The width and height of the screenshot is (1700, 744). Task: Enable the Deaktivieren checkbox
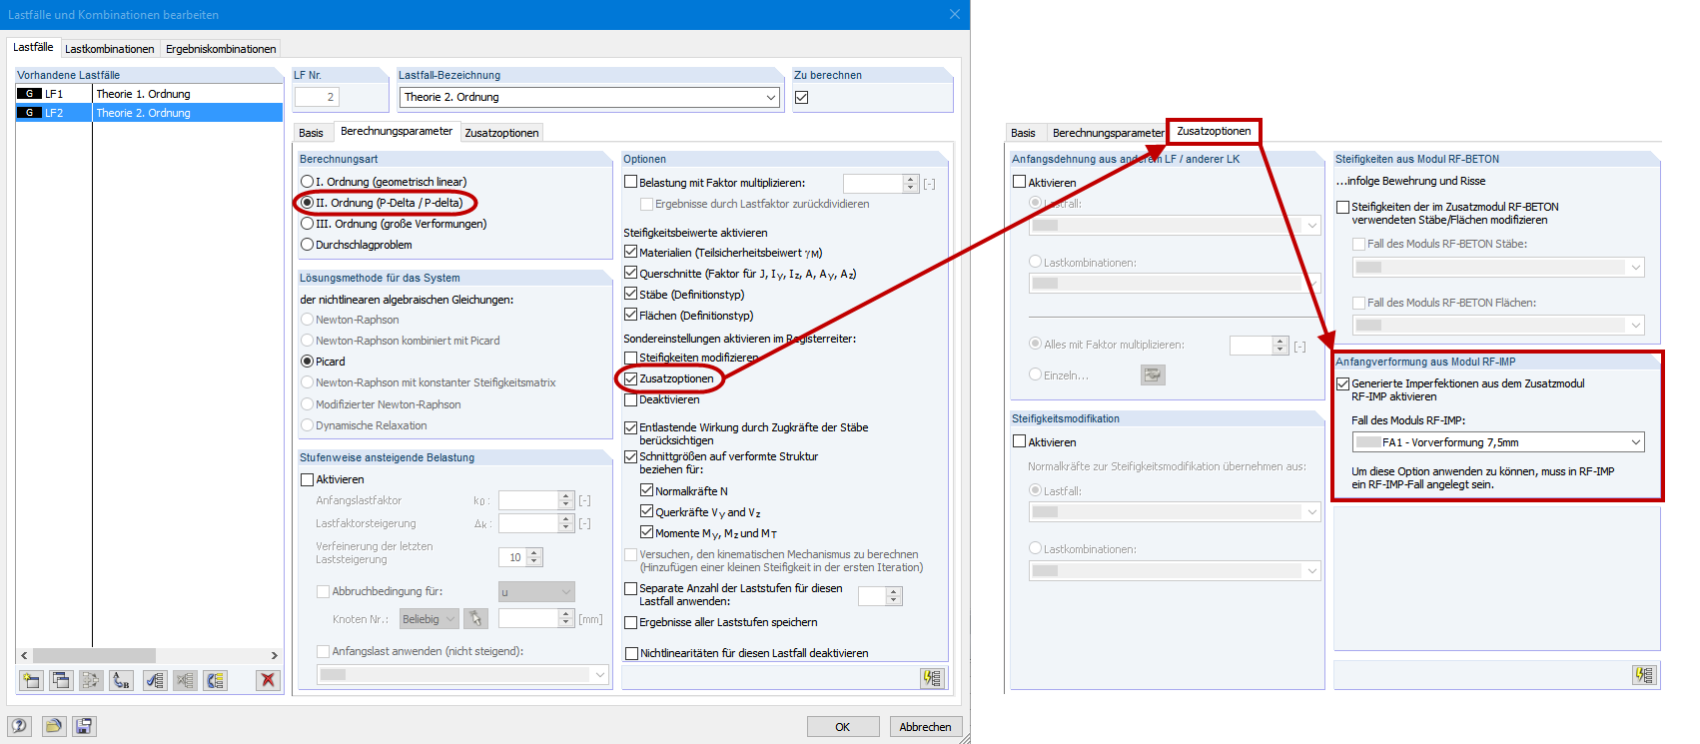(630, 399)
